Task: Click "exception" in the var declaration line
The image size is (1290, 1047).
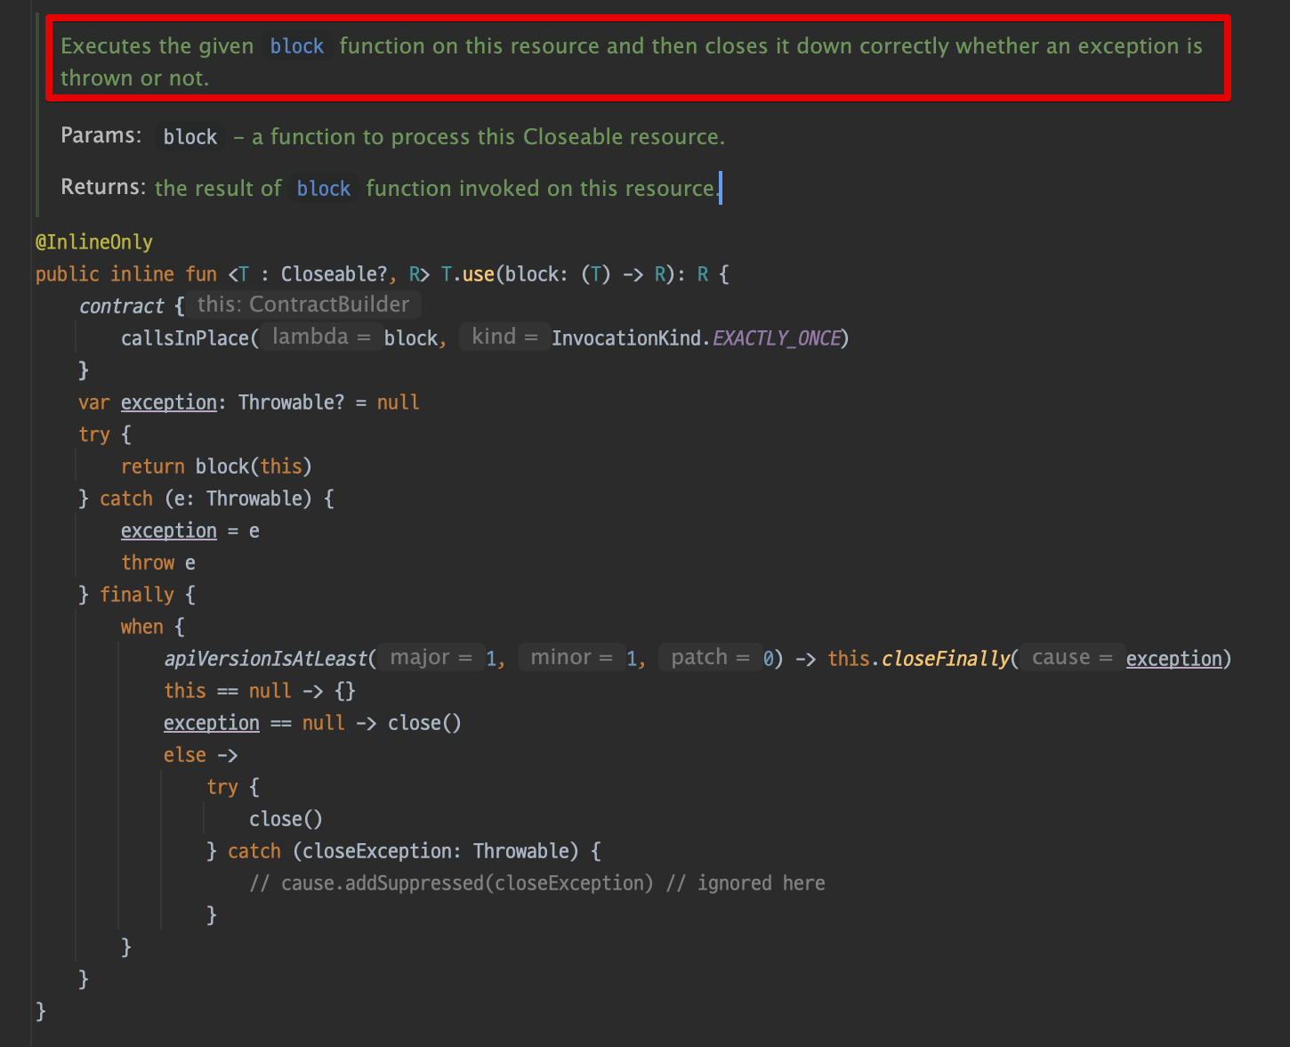Action: [x=169, y=402]
